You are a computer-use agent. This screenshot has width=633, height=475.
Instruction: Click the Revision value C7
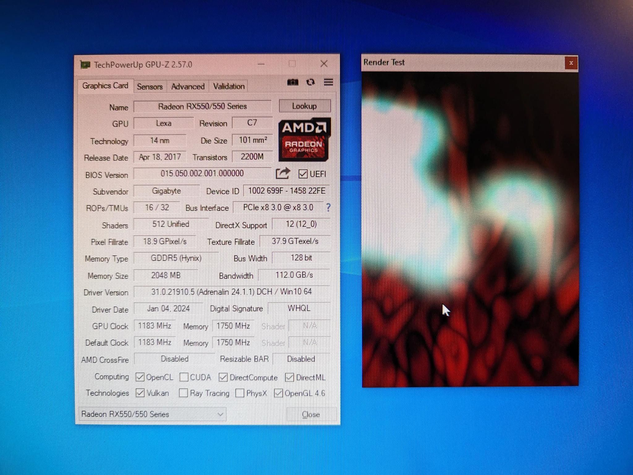[252, 123]
